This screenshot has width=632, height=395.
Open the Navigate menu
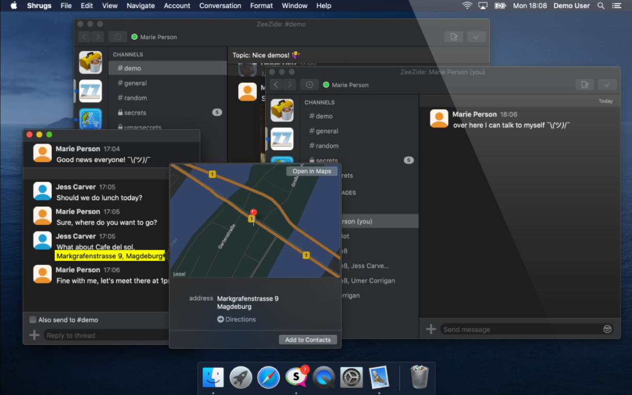[x=141, y=6]
